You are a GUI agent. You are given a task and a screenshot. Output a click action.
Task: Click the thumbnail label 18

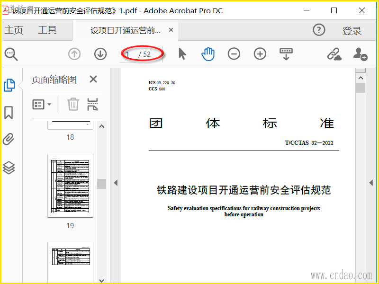point(70,137)
